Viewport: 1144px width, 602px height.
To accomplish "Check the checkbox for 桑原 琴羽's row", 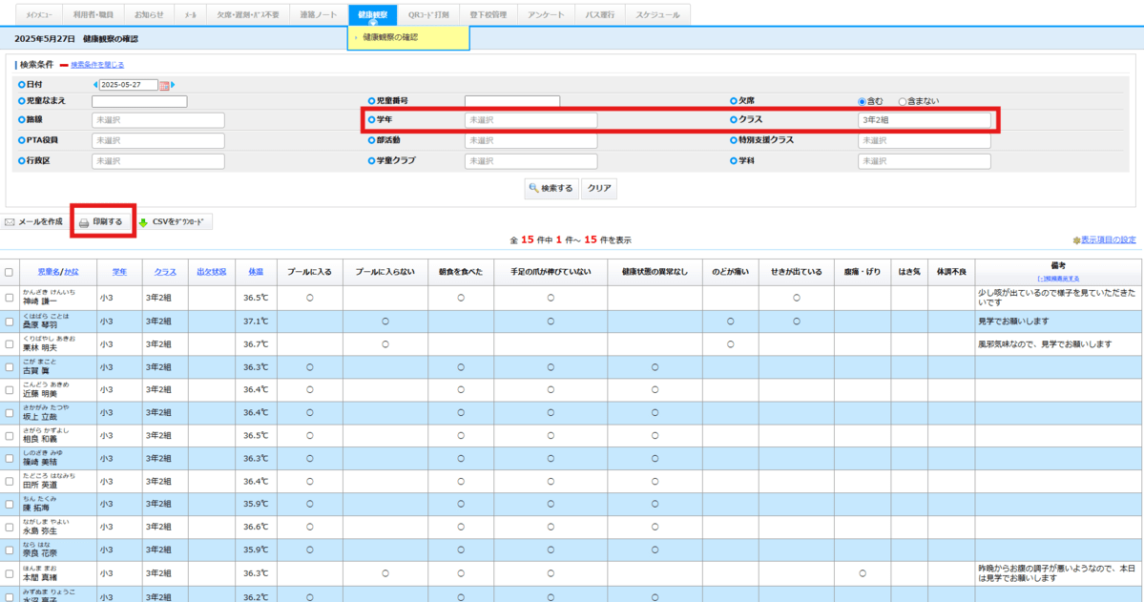I will point(9,322).
